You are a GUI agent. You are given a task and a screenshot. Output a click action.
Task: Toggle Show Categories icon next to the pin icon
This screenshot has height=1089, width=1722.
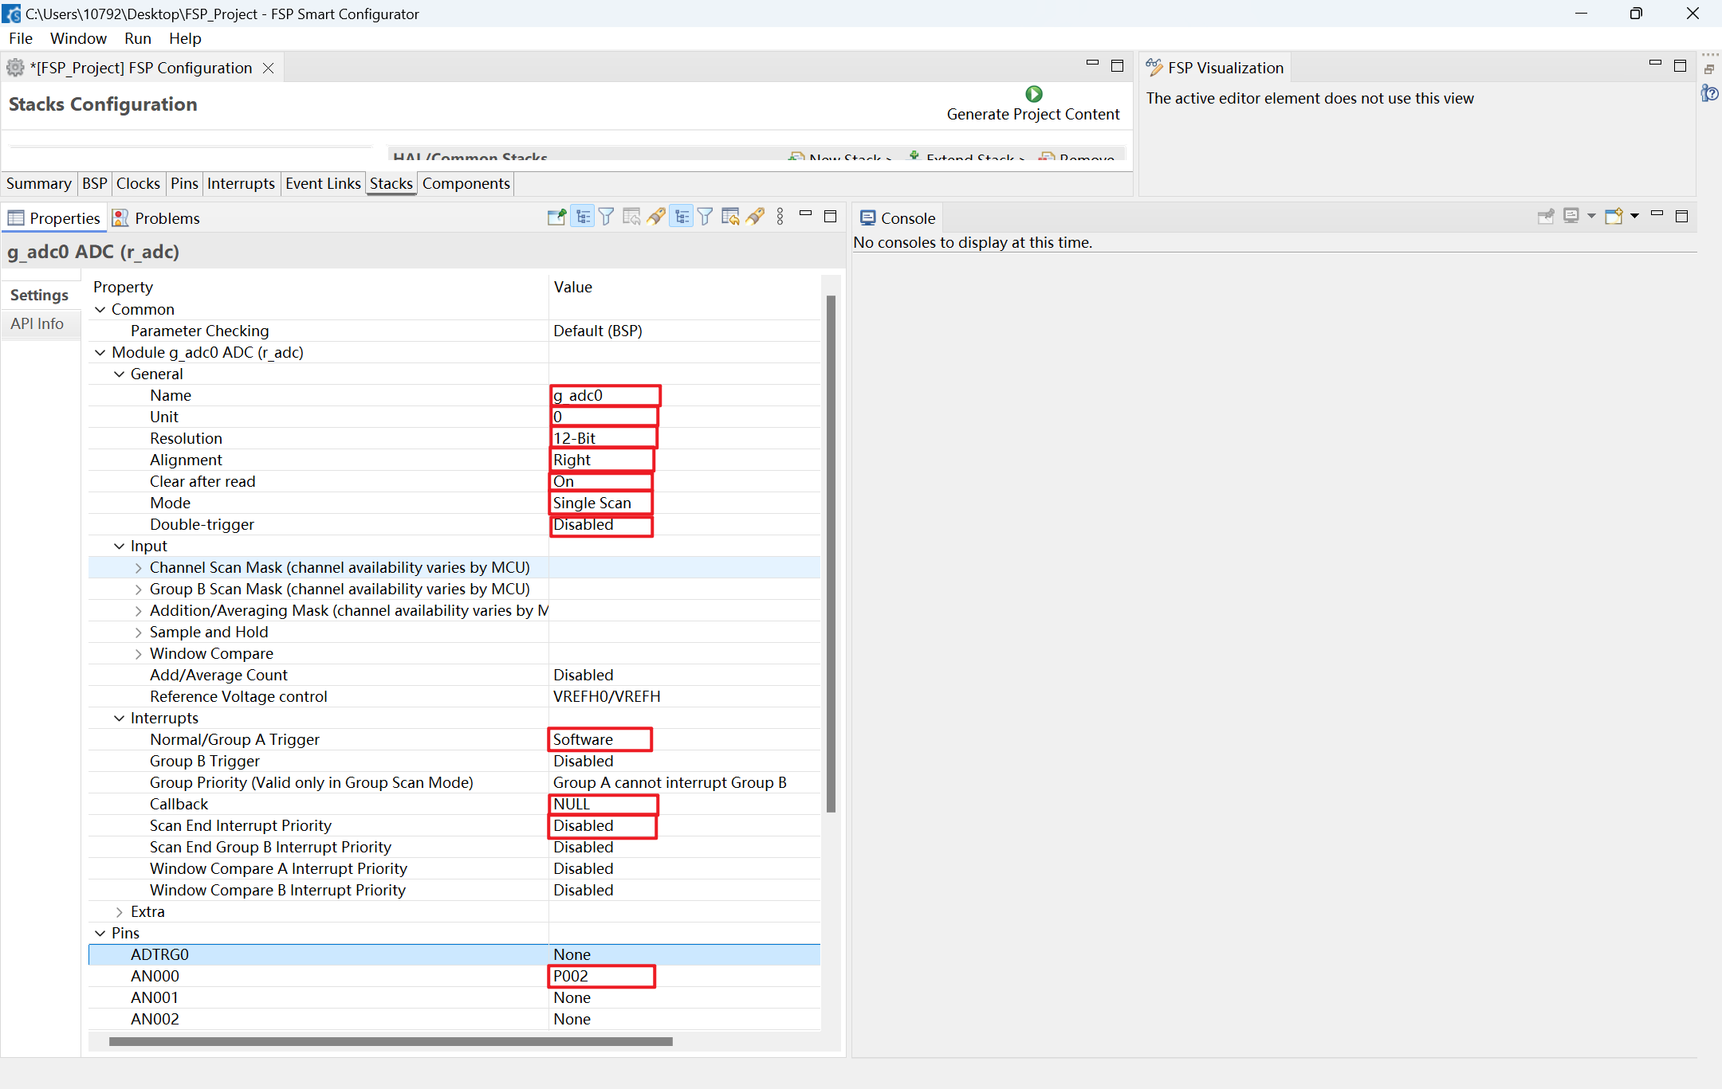pyautogui.click(x=584, y=217)
